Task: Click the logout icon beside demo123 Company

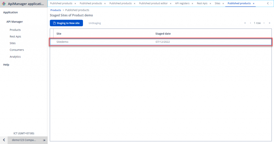Action: click(44, 140)
